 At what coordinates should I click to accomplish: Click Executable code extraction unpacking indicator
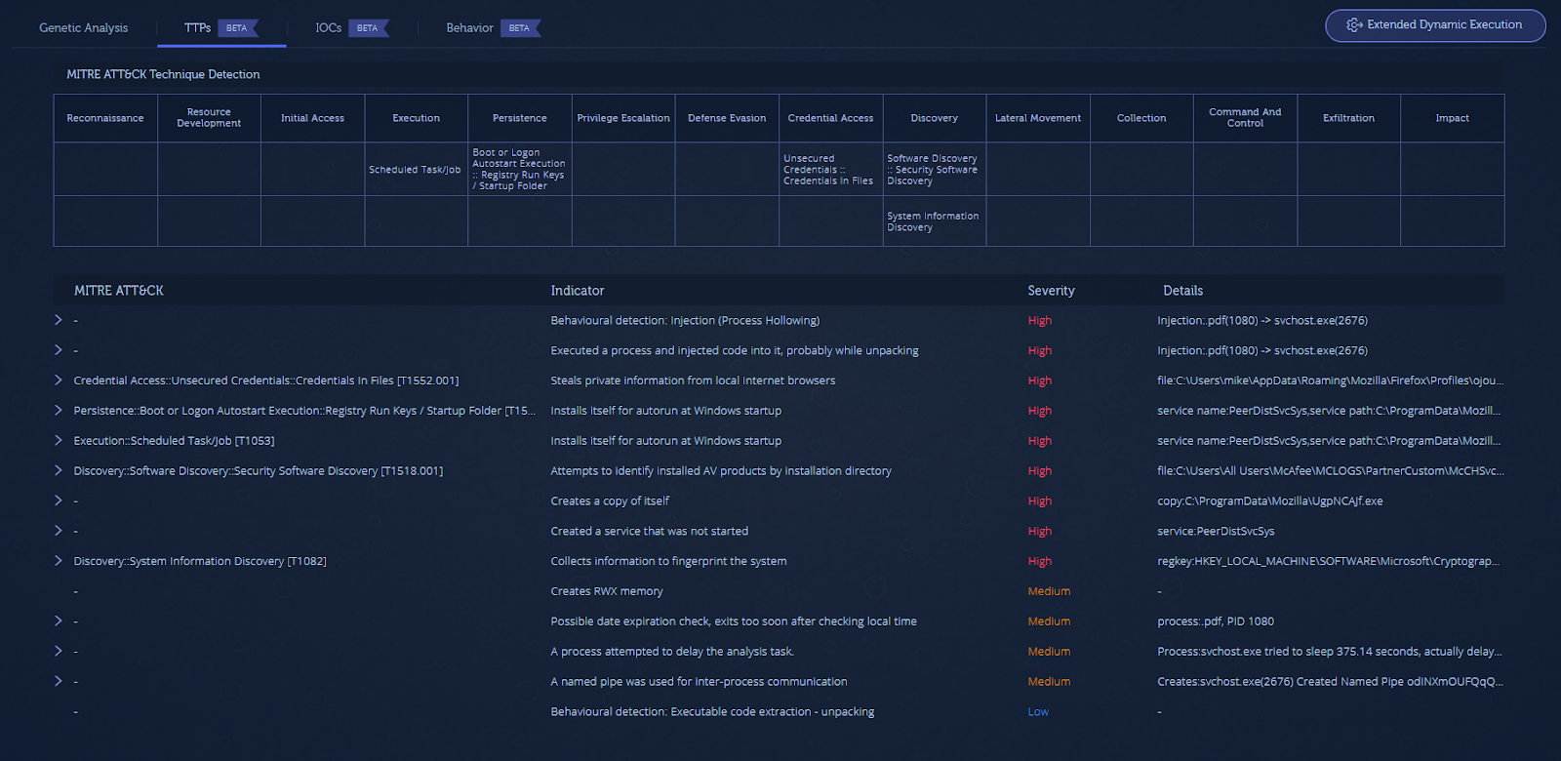712,711
